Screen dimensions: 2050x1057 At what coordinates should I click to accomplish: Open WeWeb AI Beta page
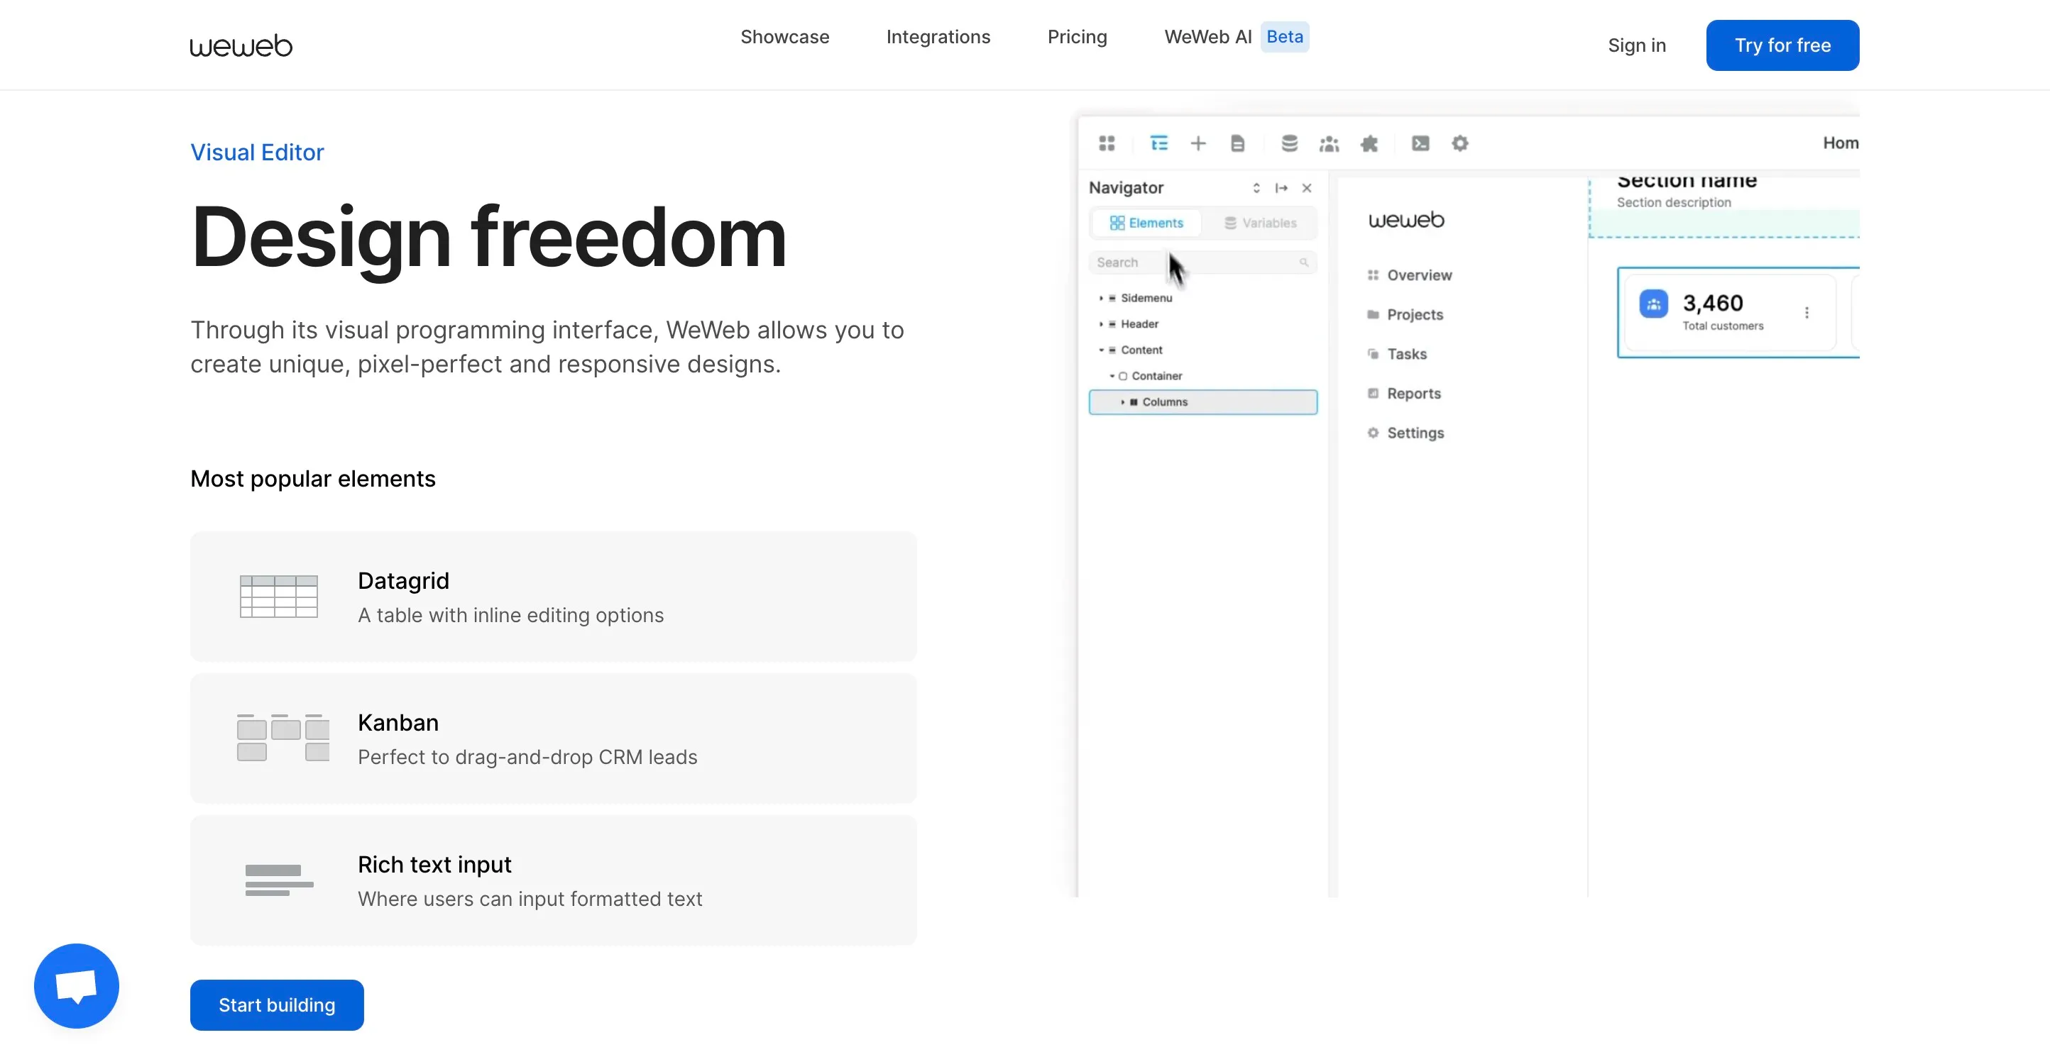pyautogui.click(x=1236, y=37)
